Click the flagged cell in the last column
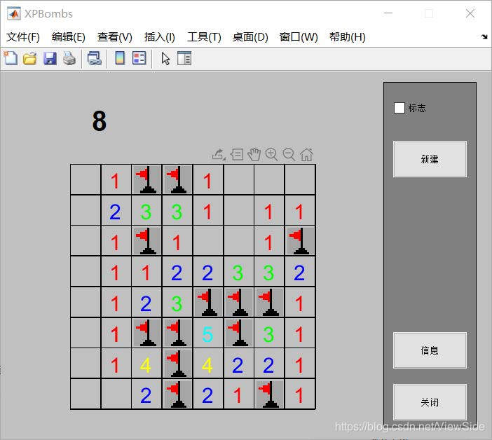This screenshot has width=492, height=440. click(x=300, y=241)
